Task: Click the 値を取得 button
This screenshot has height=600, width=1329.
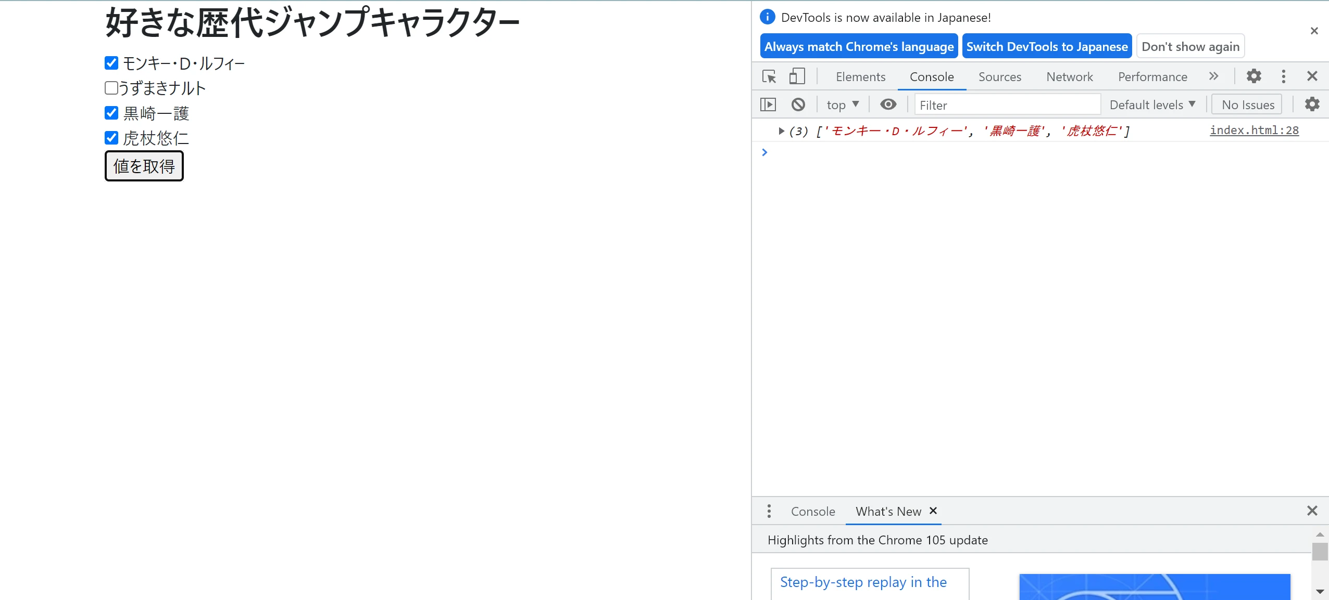Action: pos(144,166)
